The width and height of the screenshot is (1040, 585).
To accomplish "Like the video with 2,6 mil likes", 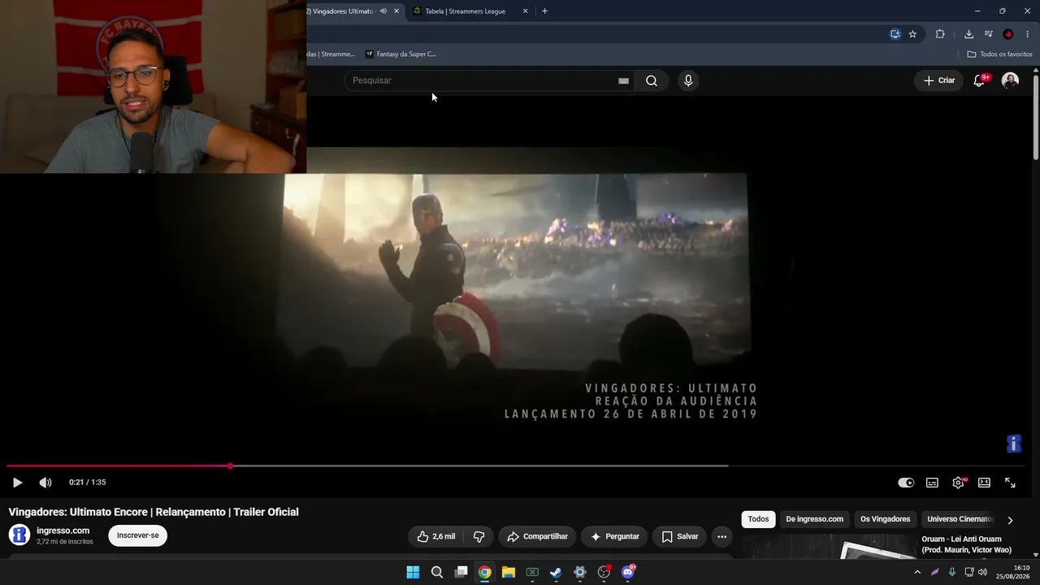I will tap(435, 536).
